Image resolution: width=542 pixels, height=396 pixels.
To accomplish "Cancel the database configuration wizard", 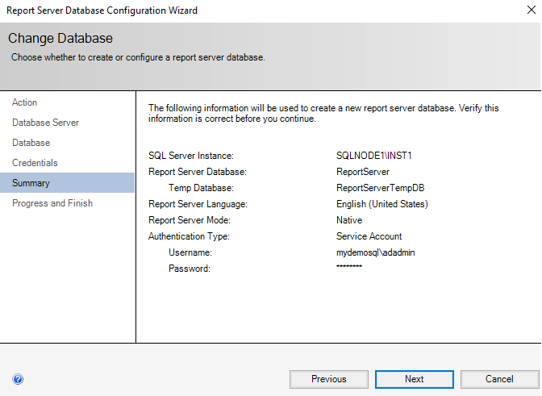I will [x=499, y=379].
